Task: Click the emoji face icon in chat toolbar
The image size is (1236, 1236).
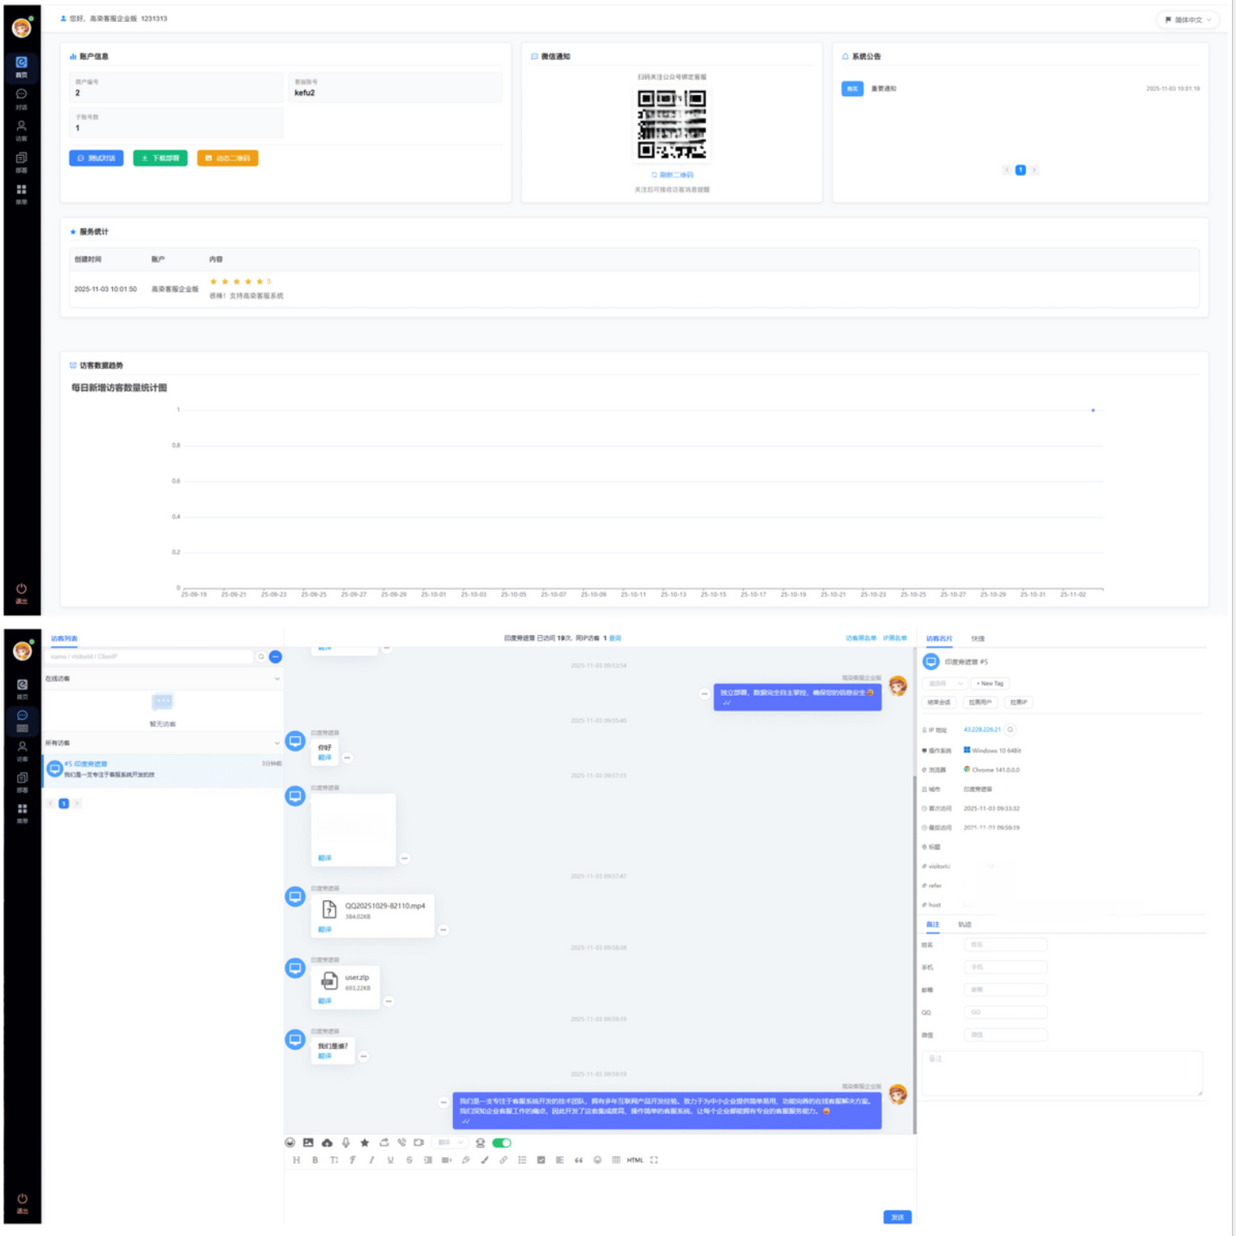Action: pos(290,1142)
